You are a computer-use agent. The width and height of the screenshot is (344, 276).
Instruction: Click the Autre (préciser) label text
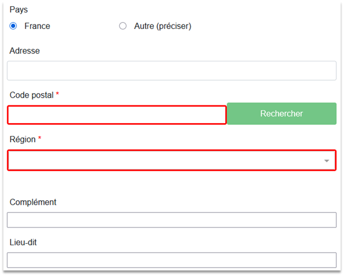(x=163, y=26)
